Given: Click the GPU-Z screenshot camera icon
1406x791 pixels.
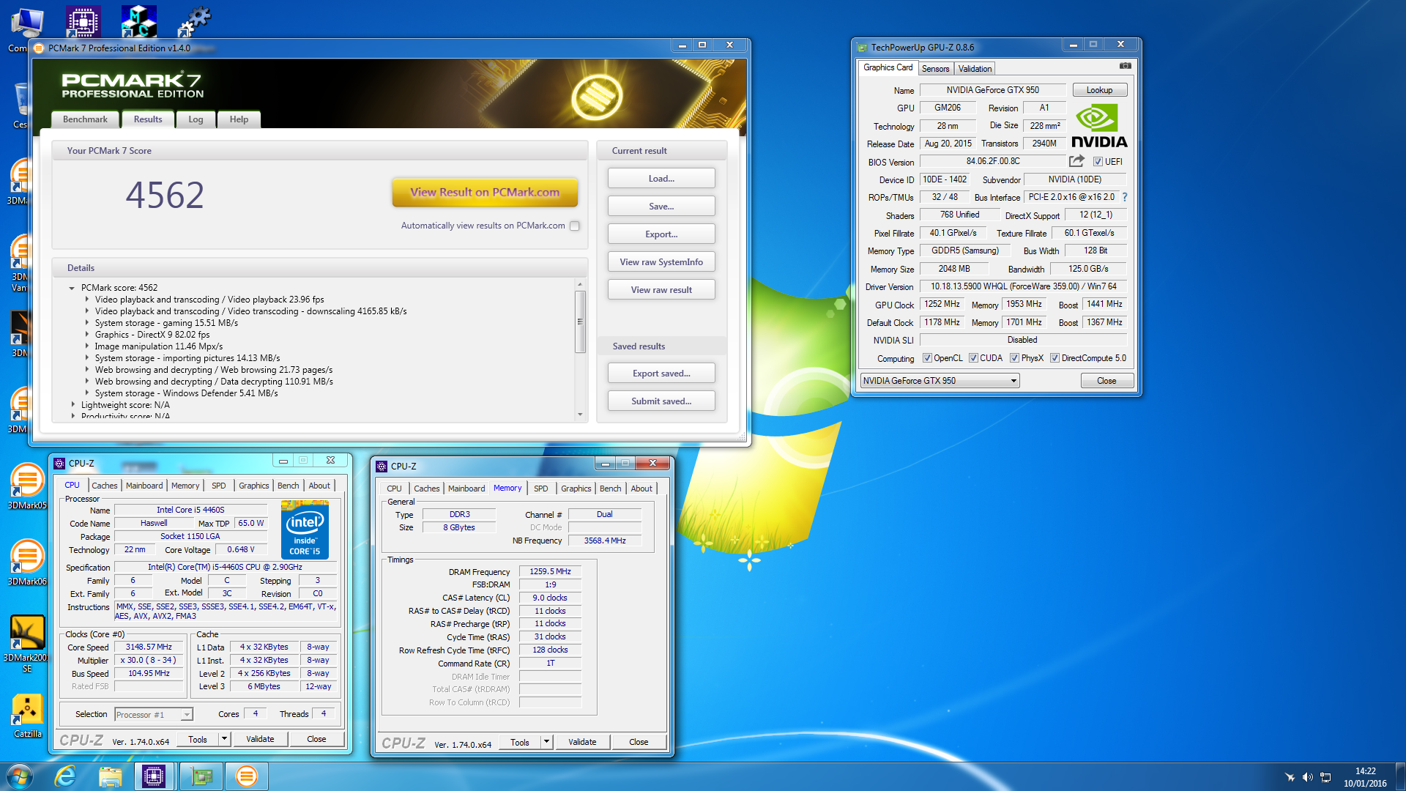Looking at the screenshot, I should tap(1125, 66).
